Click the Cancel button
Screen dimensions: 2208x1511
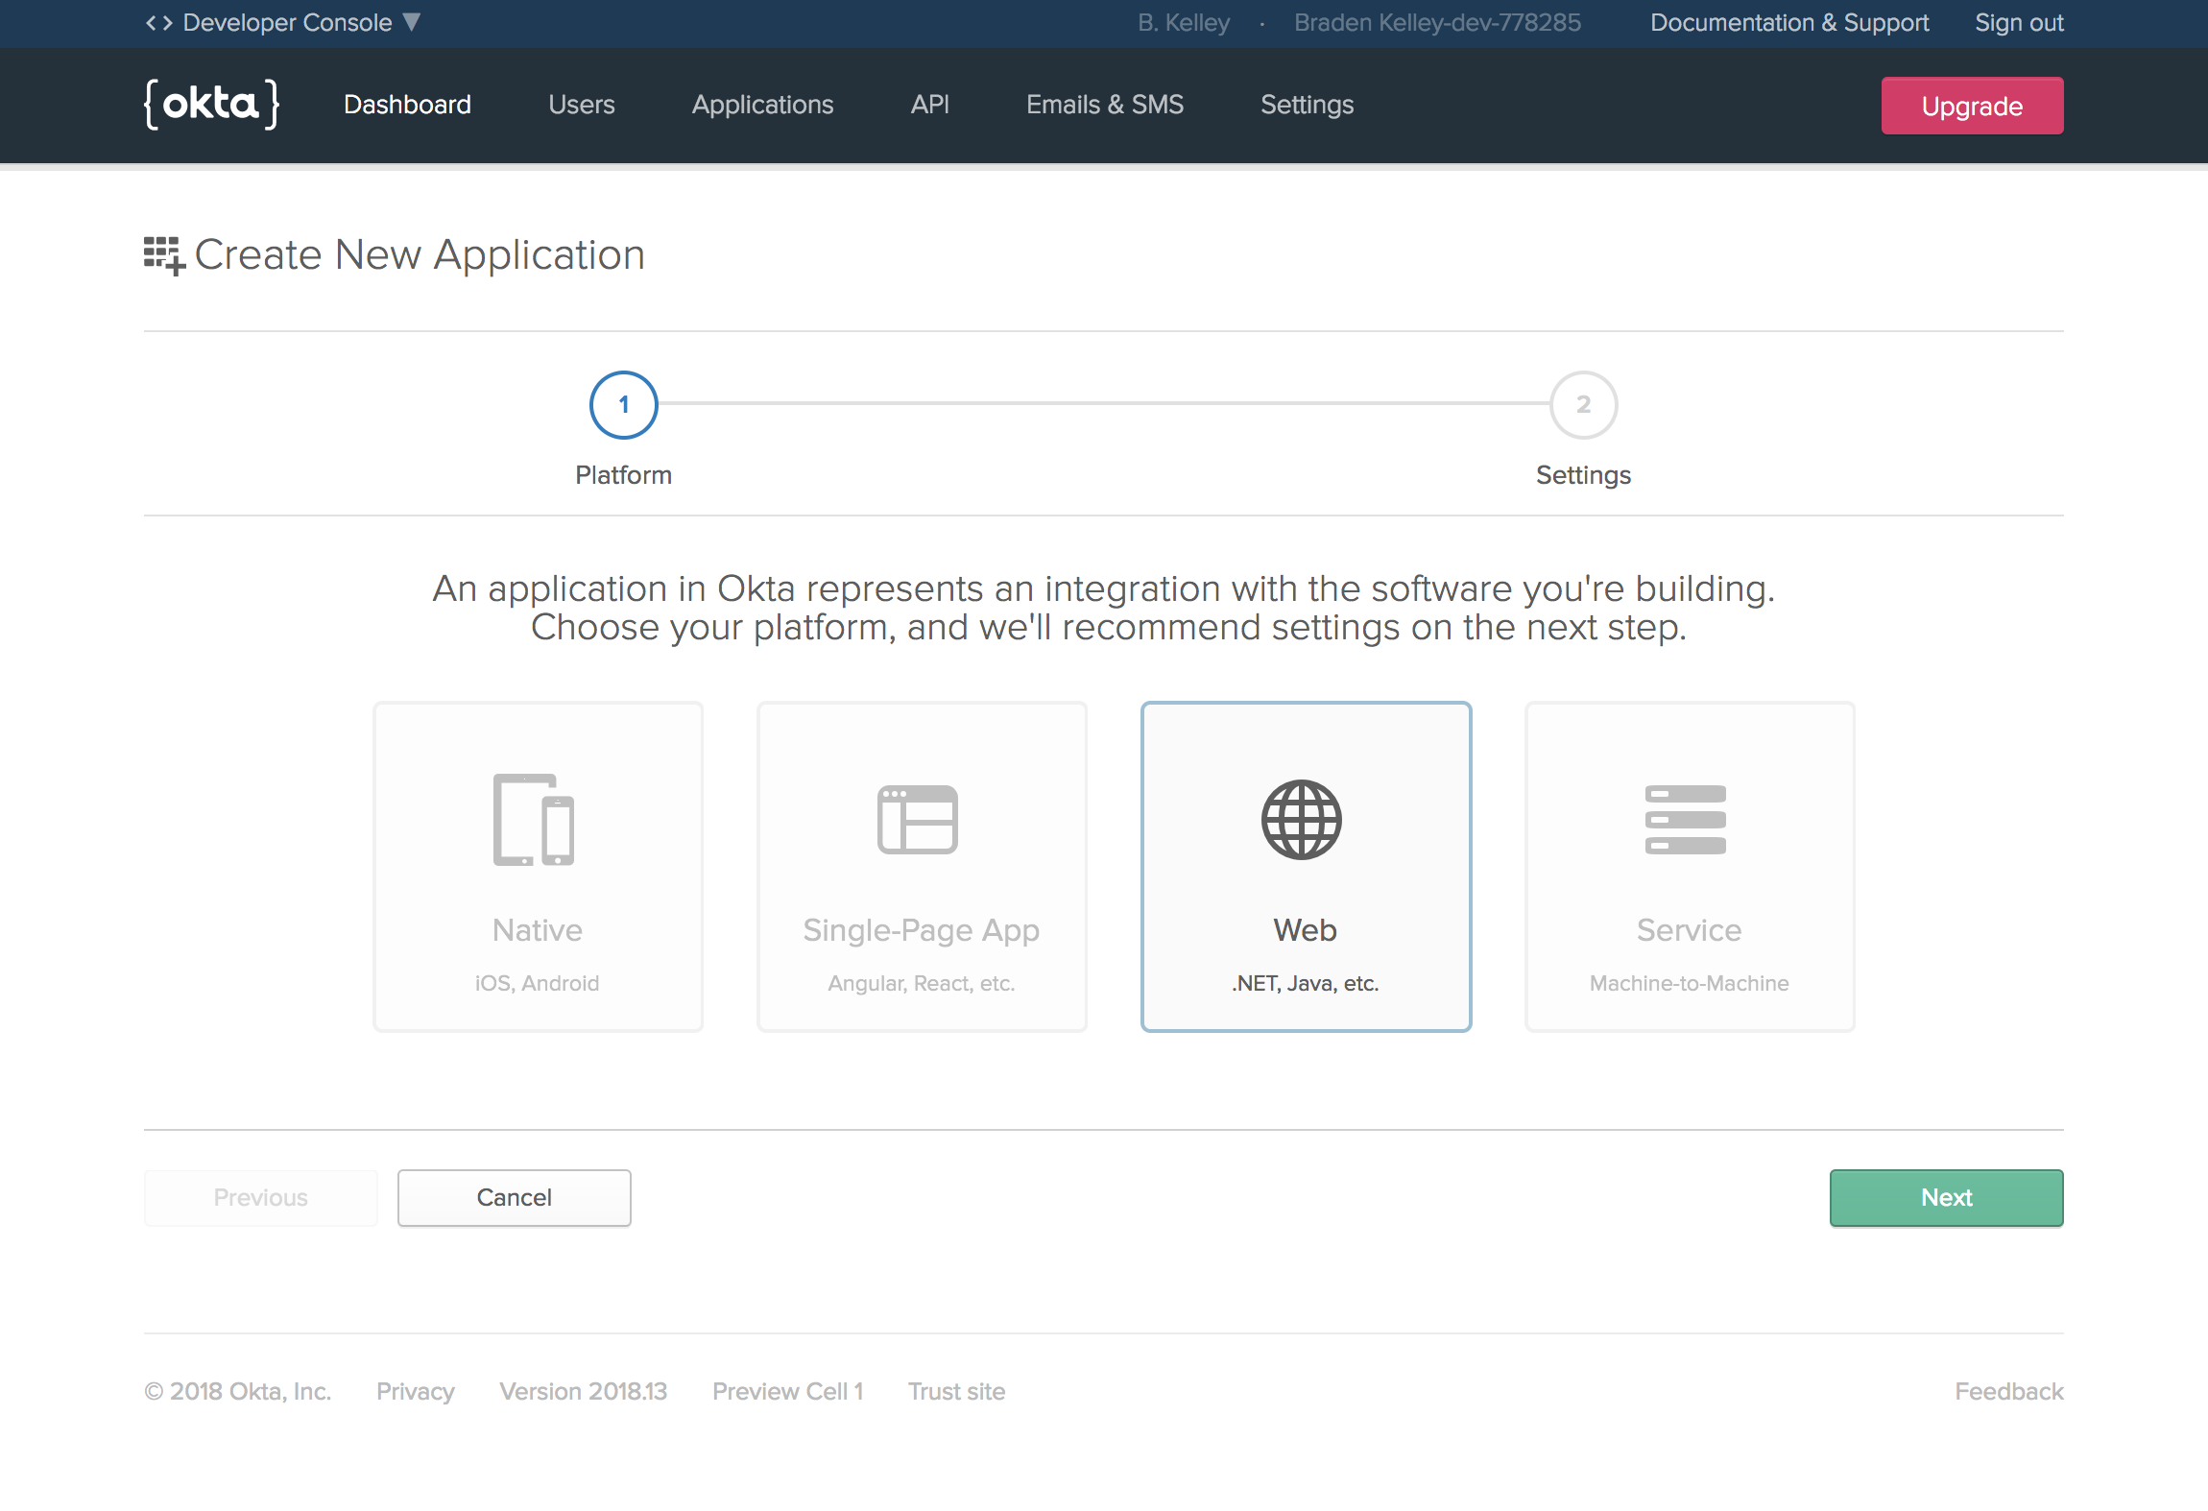pyautogui.click(x=515, y=1197)
